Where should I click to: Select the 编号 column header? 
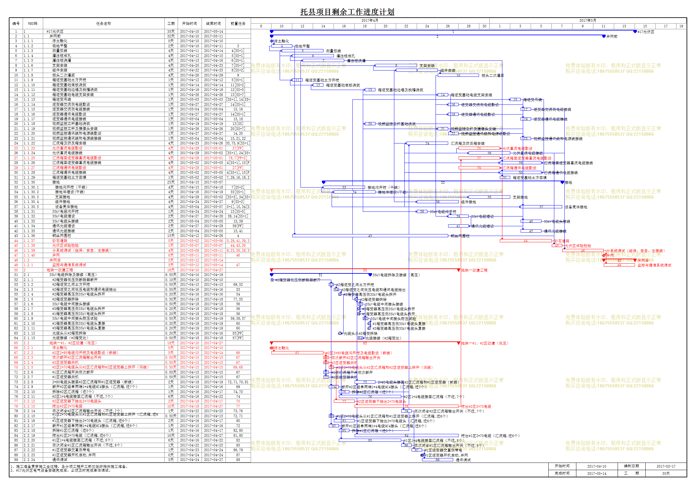point(16,24)
